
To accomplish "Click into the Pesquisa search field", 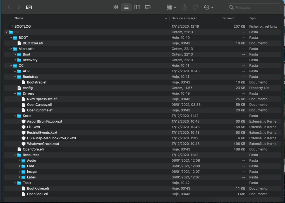I will point(253,8).
